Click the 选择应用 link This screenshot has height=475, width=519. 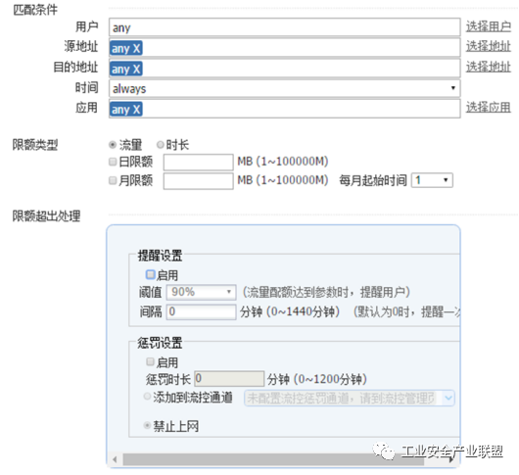(x=489, y=108)
